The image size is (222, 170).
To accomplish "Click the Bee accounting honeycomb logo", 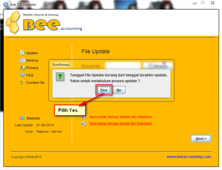I will pos(13,22).
